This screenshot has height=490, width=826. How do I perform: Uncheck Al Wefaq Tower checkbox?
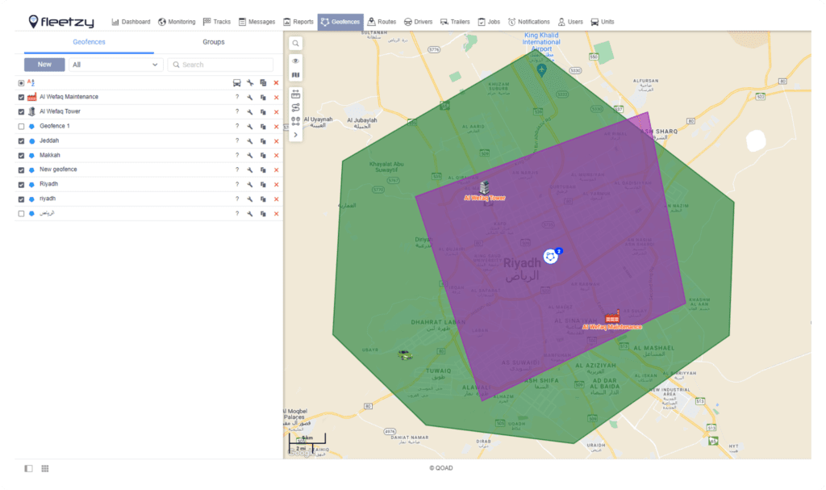tap(21, 112)
